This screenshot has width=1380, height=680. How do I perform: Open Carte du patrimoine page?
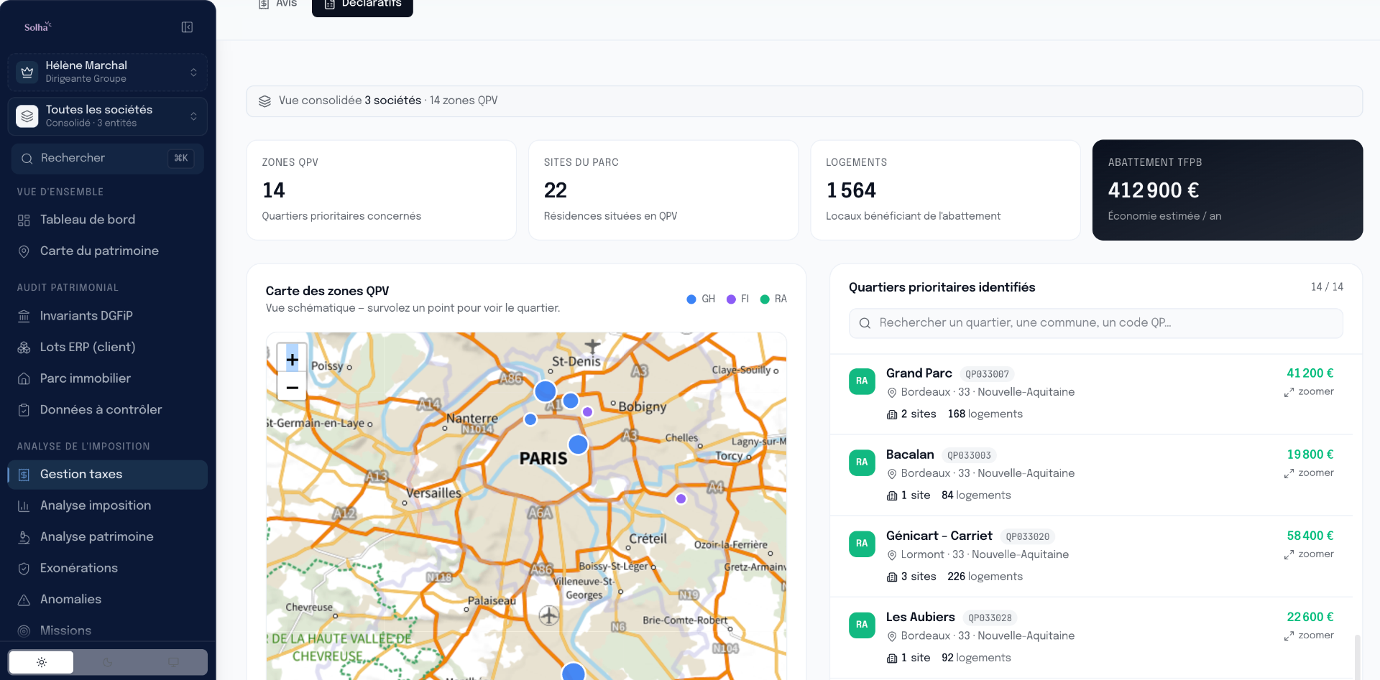(108, 251)
